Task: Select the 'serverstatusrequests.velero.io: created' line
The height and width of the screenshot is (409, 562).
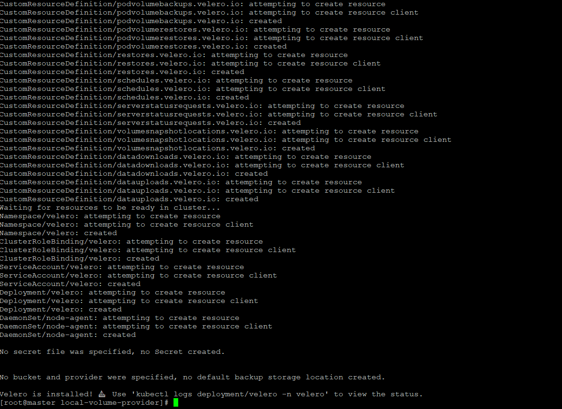Action: (150, 123)
